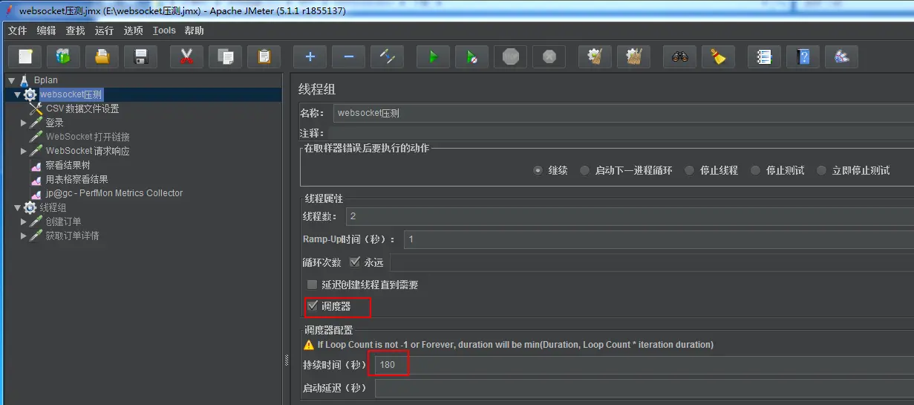
Task: Collapse the Bplan tree node
Action: click(11, 80)
